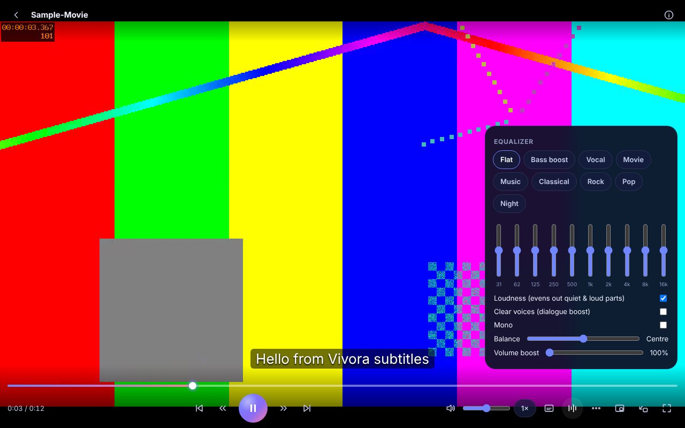Click the 250 Hz equalizer band slider
Viewport: 685px width, 428px height.
(554, 250)
